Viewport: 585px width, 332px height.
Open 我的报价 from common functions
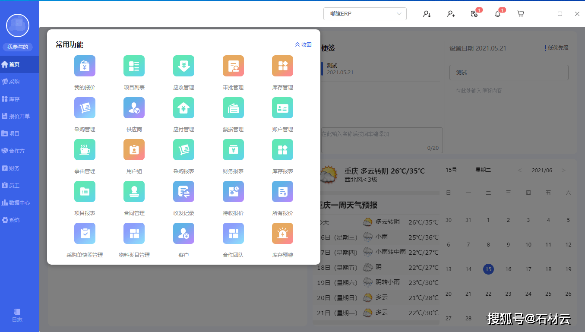[x=85, y=66]
